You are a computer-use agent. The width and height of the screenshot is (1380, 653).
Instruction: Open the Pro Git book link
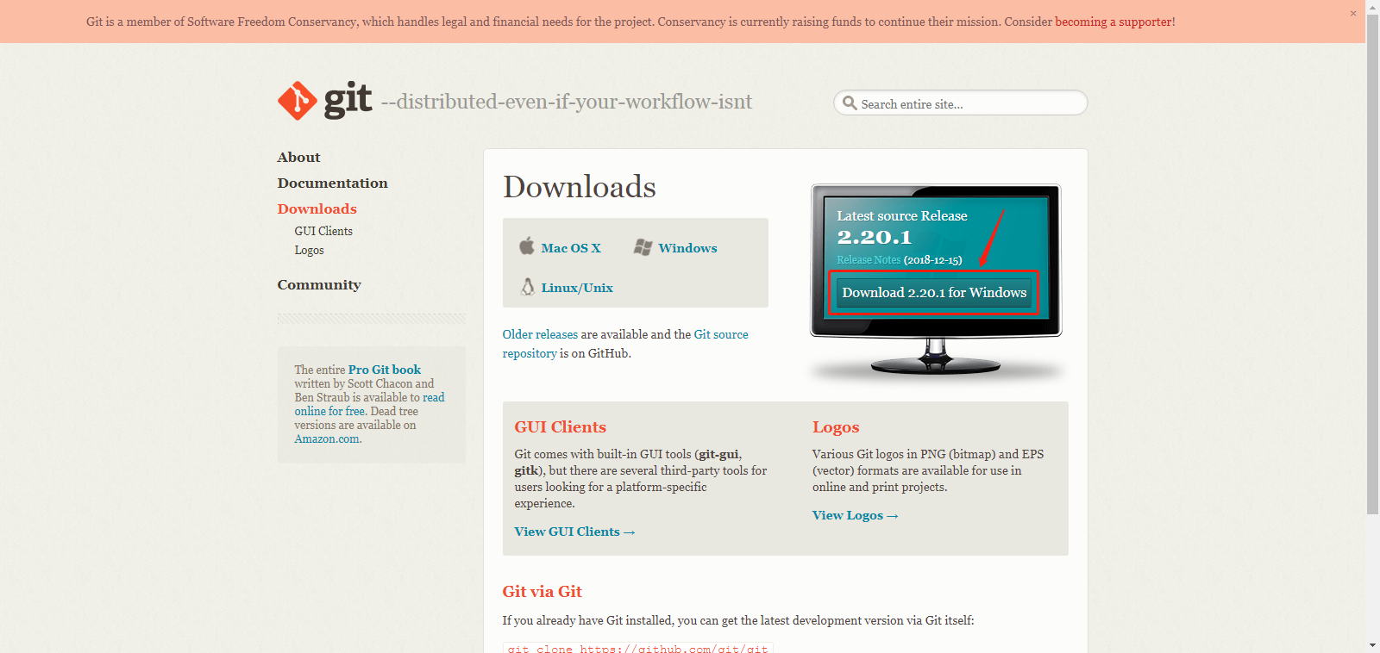(385, 370)
